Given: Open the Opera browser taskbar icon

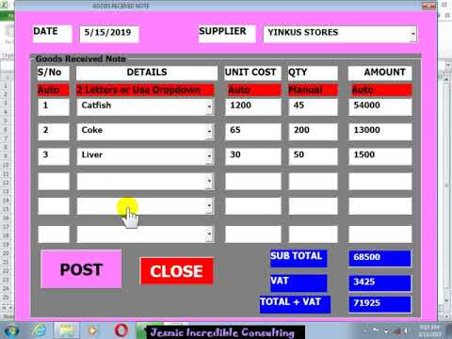Looking at the screenshot, I should click(x=121, y=331).
